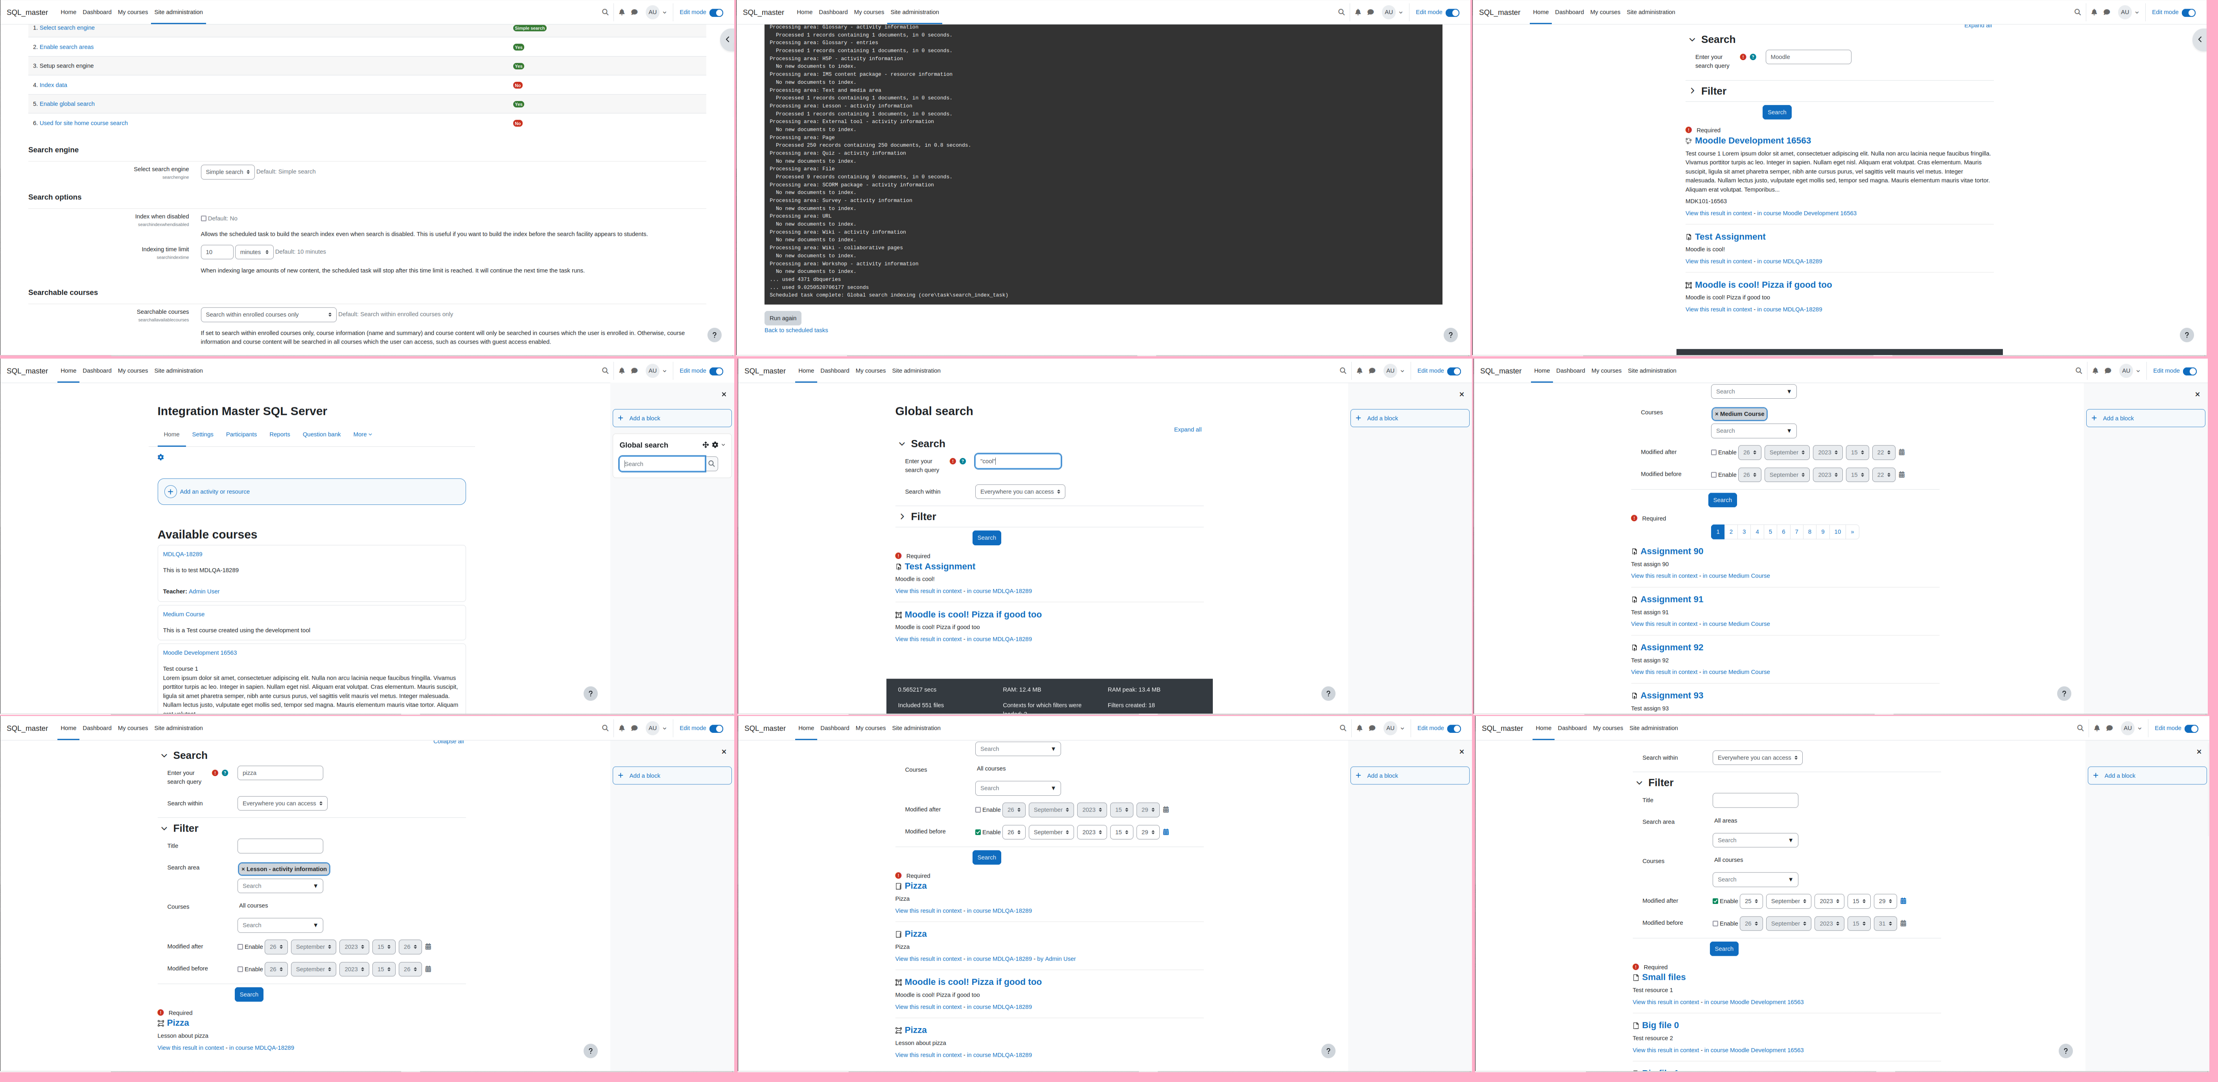Enable Modified after on the Medium Course filter page
Viewport: 2218px width, 1082px height.
click(x=1713, y=453)
